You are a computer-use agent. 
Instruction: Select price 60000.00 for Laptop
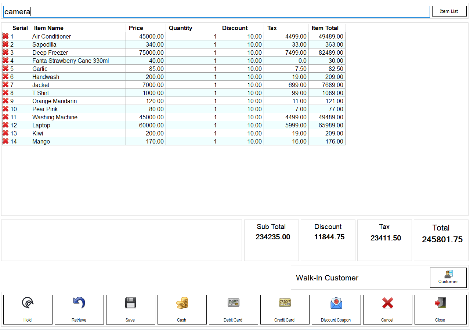coord(146,125)
